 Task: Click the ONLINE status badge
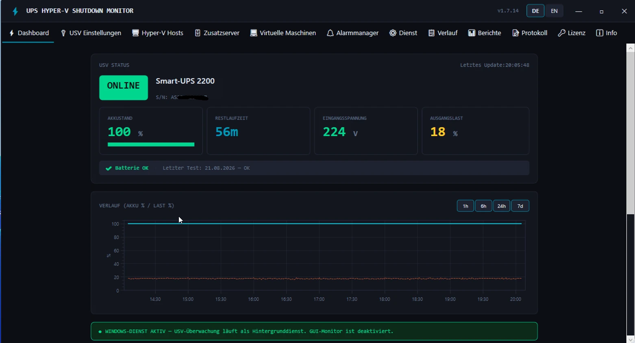124,88
